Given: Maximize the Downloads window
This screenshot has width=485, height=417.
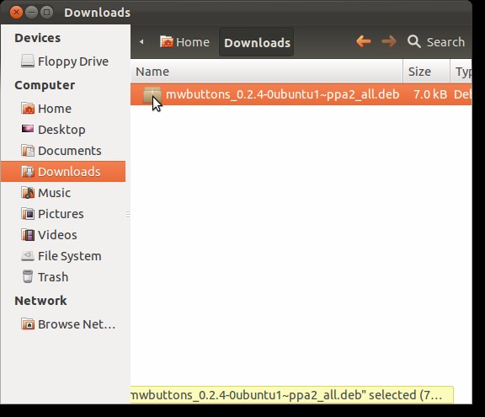Looking at the screenshot, I should pos(46,13).
